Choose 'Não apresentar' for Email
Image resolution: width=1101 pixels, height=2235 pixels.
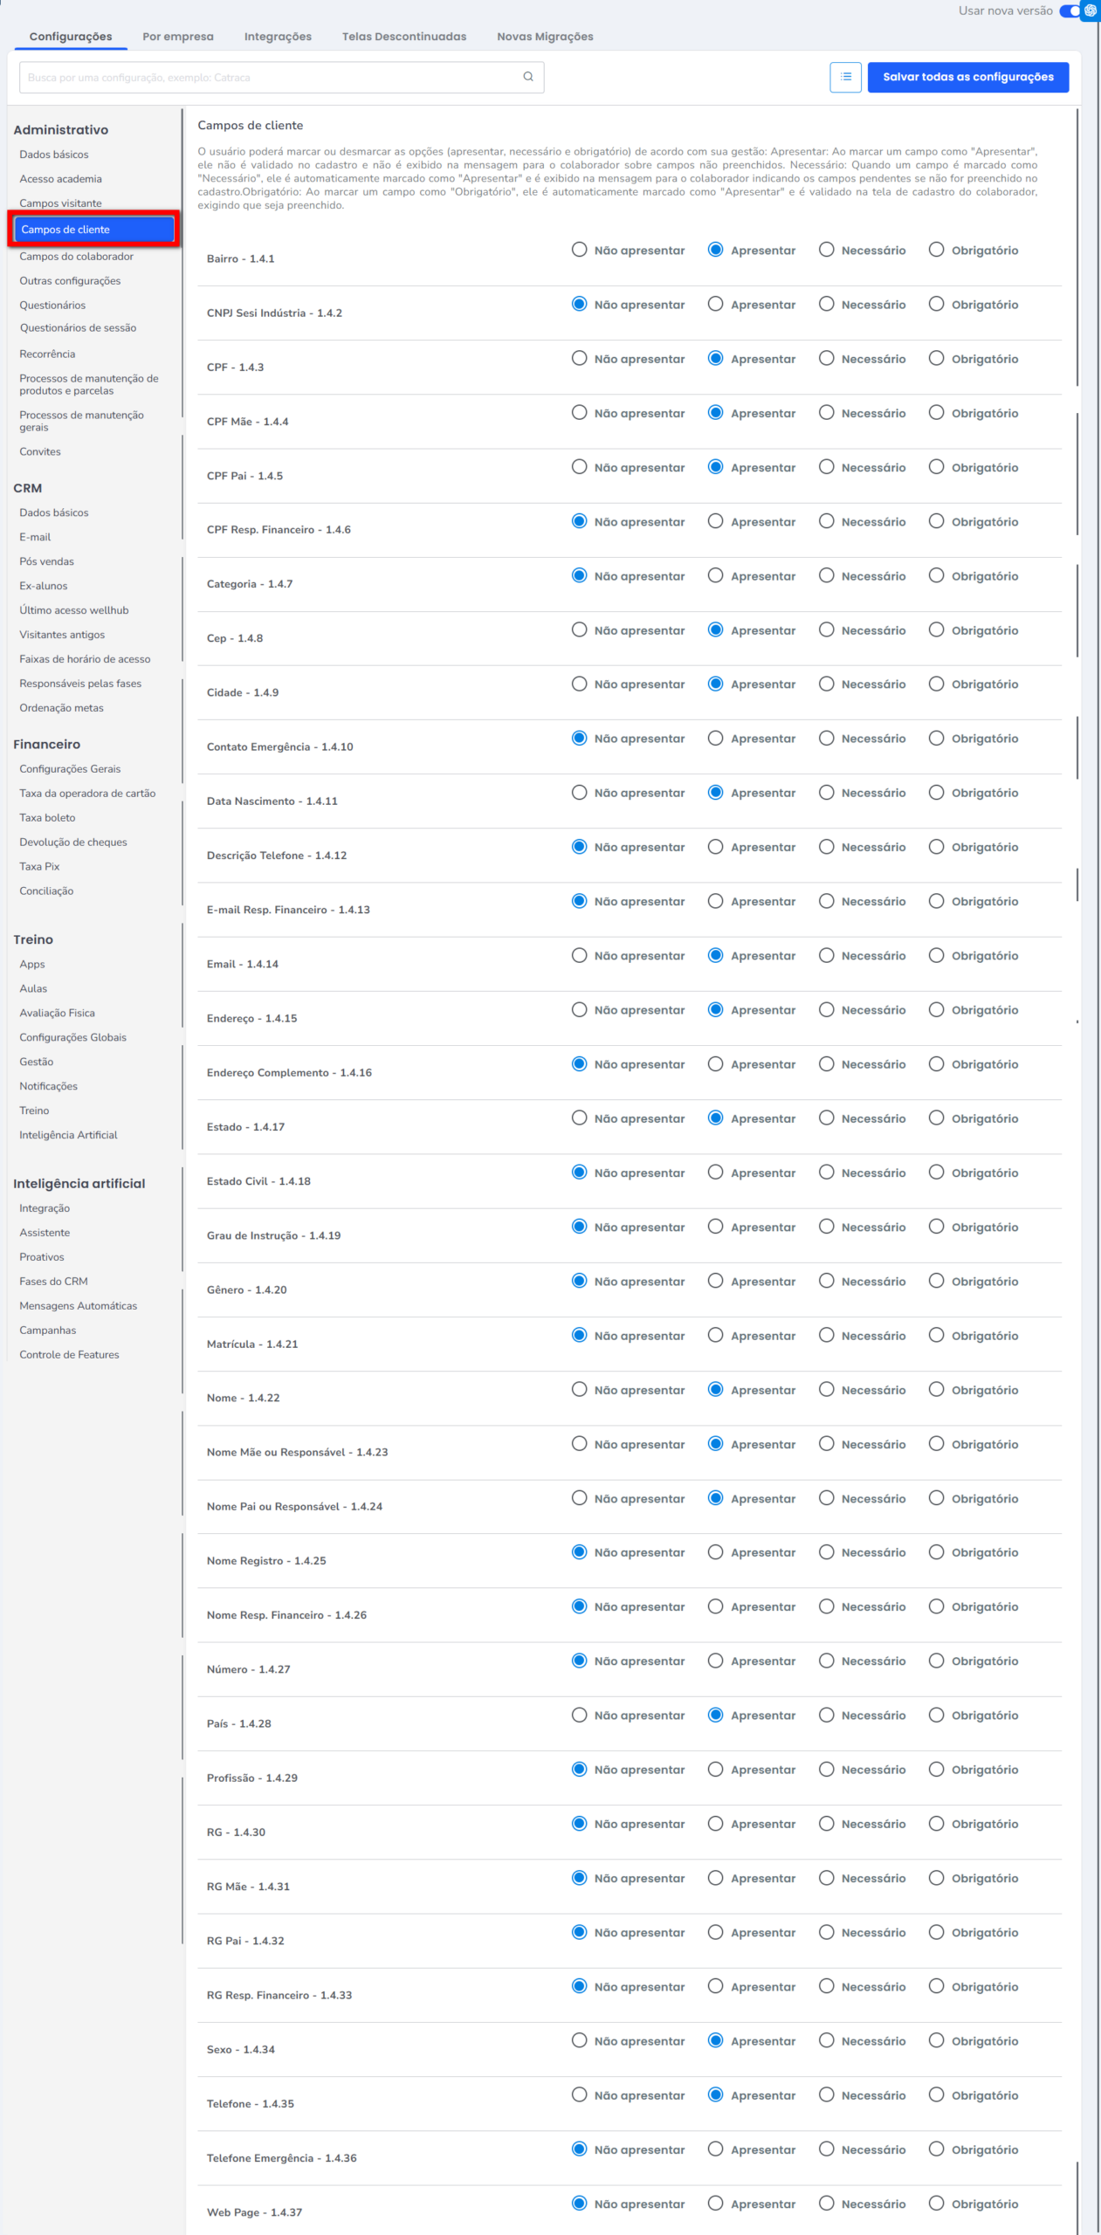point(579,956)
